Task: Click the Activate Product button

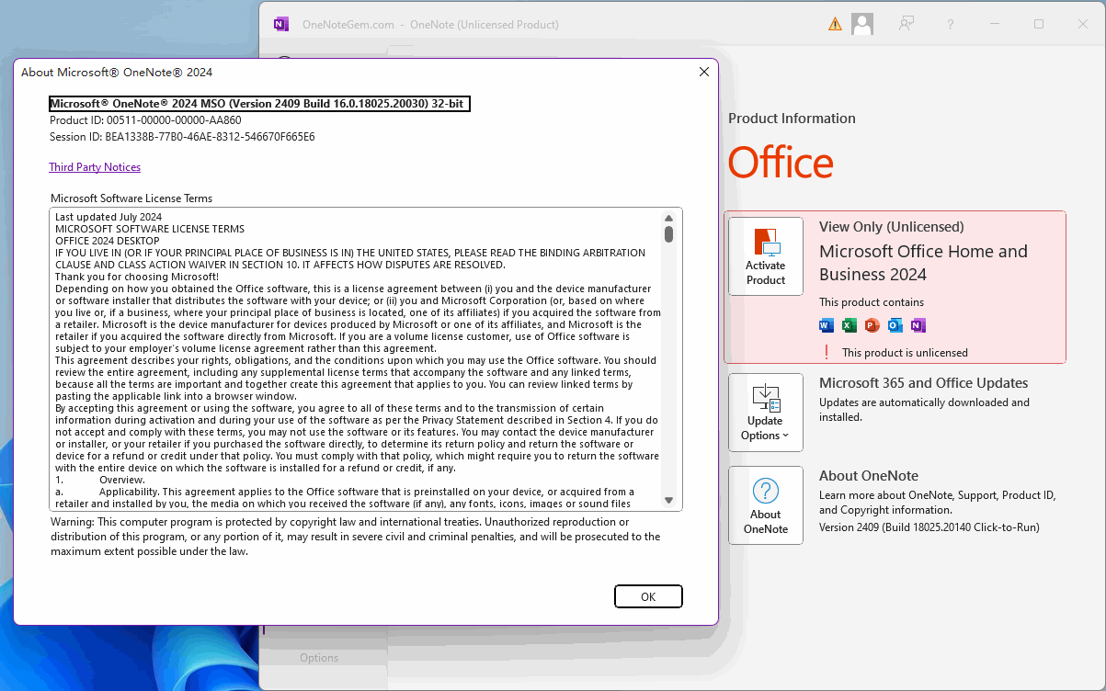Action: pos(766,256)
